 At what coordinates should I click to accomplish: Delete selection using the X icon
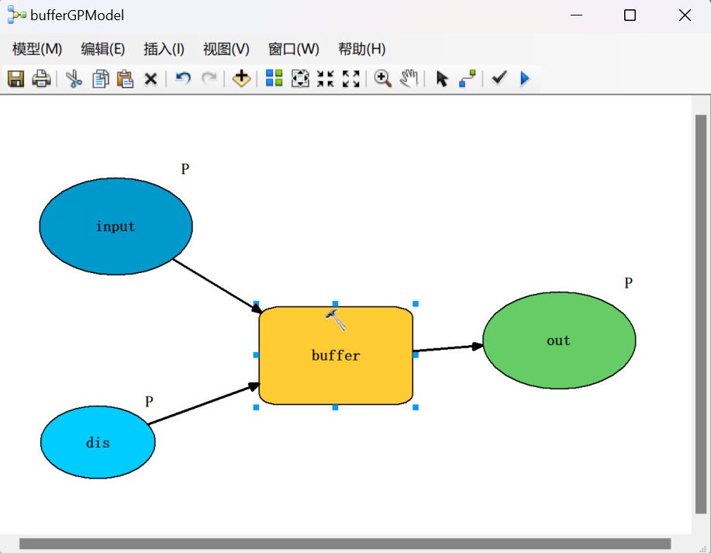[x=150, y=78]
